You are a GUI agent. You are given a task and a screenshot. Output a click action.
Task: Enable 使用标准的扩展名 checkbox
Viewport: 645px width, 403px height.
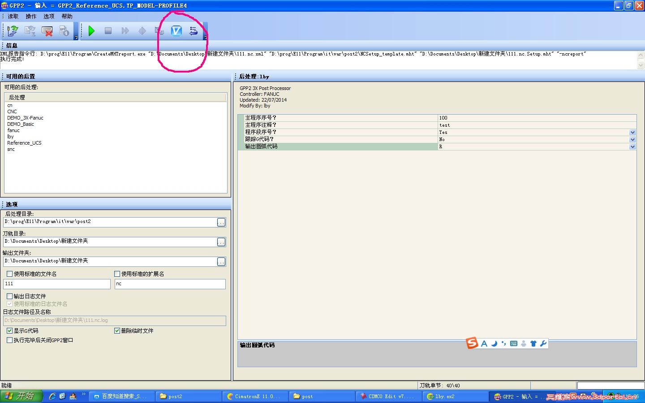117,274
